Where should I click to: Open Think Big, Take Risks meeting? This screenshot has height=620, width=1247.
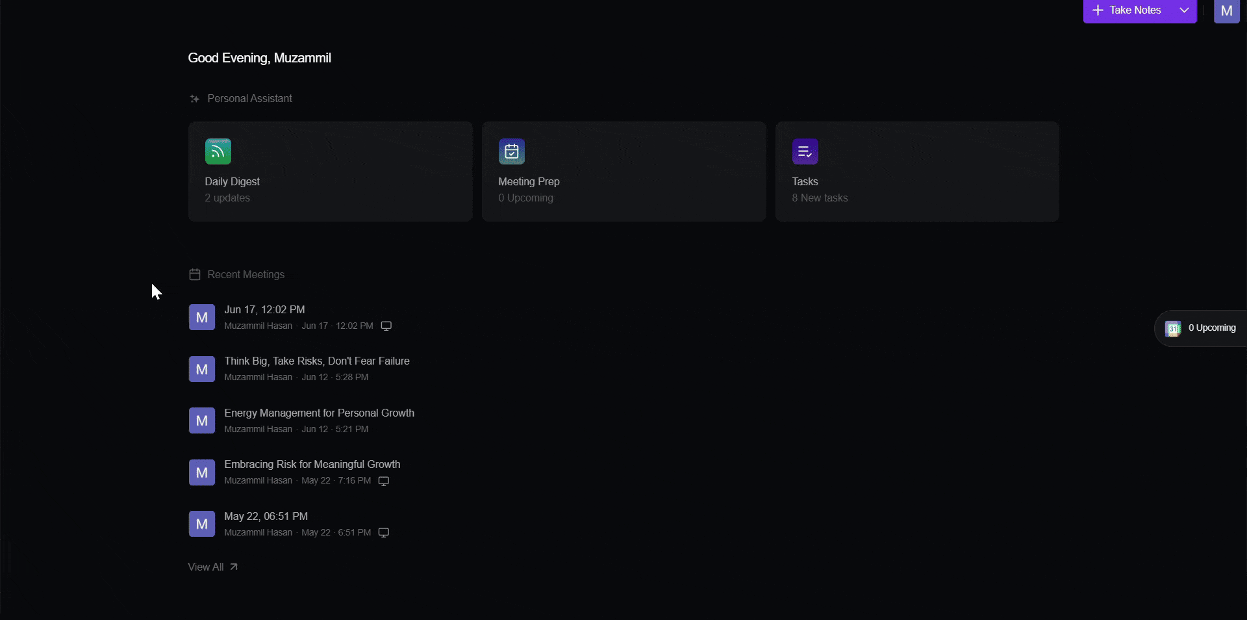click(x=317, y=361)
